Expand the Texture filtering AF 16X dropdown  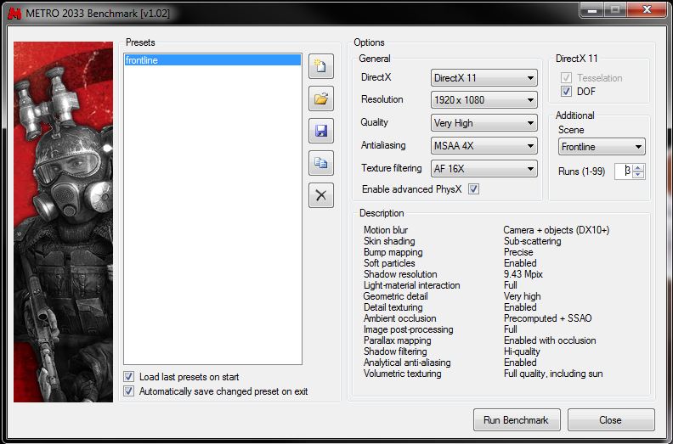tap(484, 169)
